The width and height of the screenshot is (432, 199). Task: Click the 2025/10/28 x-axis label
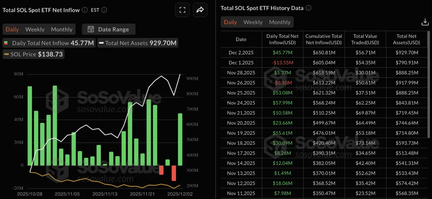(30, 194)
